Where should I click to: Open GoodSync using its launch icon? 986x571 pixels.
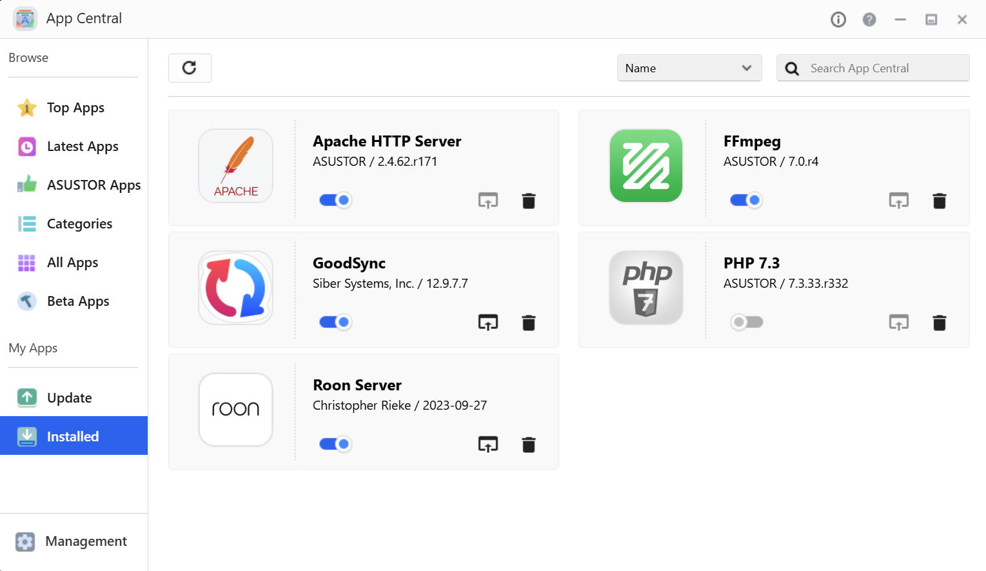point(488,323)
